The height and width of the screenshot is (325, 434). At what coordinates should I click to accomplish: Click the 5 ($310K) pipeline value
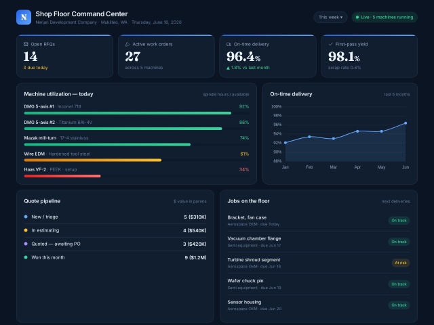[x=195, y=217]
